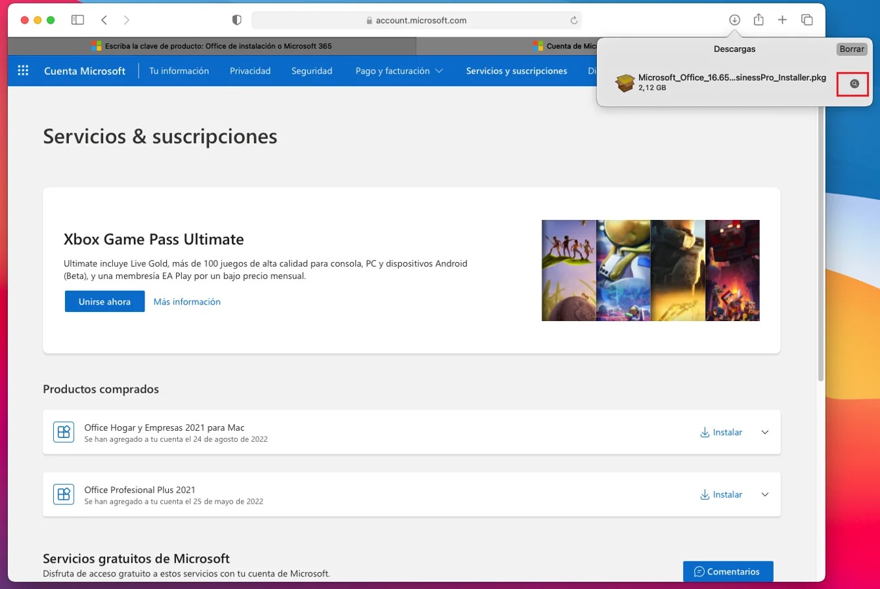Click the Unirse ahora button
Viewport: 880px width, 589px height.
tap(104, 301)
